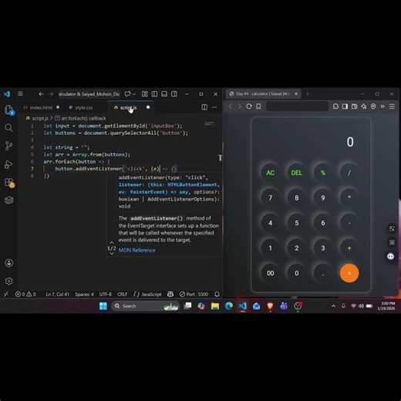Click the Port: 5500 Live Server button

point(194,294)
